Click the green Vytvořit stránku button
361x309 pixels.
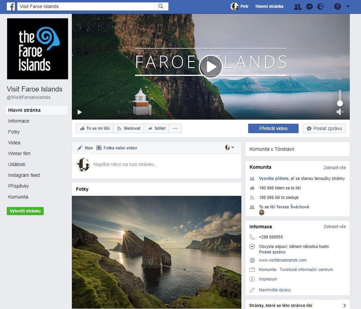25,211
